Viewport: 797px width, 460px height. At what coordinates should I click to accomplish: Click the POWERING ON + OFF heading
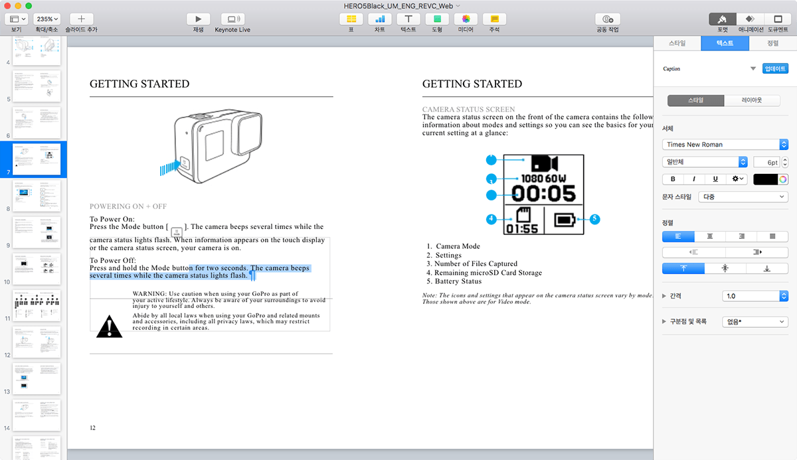coord(128,206)
